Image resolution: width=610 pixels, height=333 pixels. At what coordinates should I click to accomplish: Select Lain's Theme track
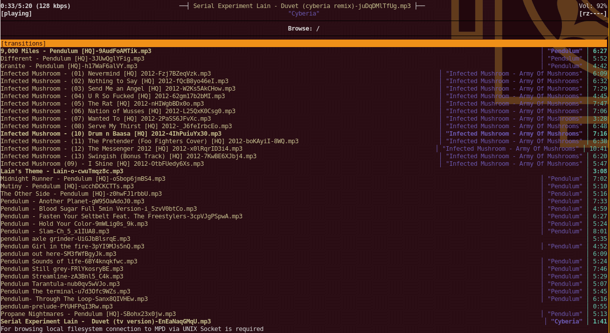click(x=304, y=171)
